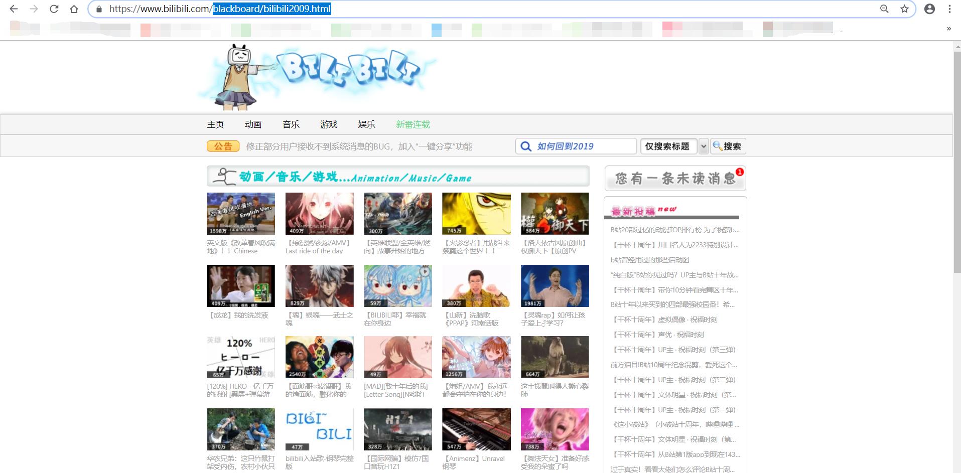The height and width of the screenshot is (473, 961).
Task: Open link 【干杯十周年】虚拟偶像·祝福时刻
Action: point(665,320)
